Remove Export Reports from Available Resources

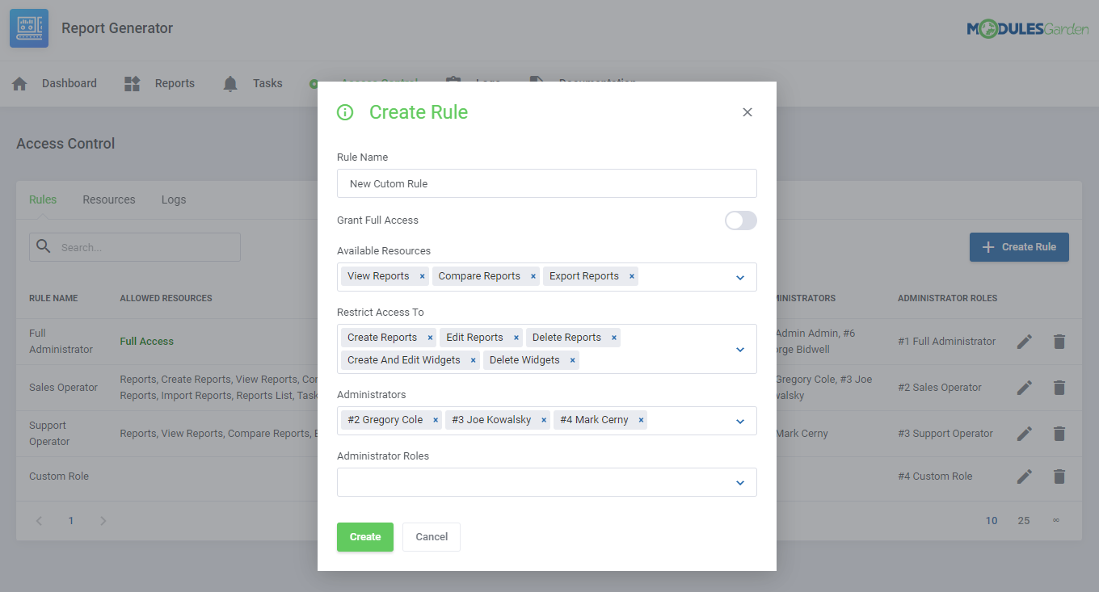[632, 276]
